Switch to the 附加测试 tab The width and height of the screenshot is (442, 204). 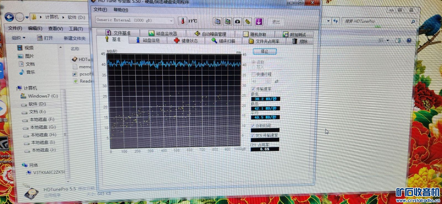[294, 35]
